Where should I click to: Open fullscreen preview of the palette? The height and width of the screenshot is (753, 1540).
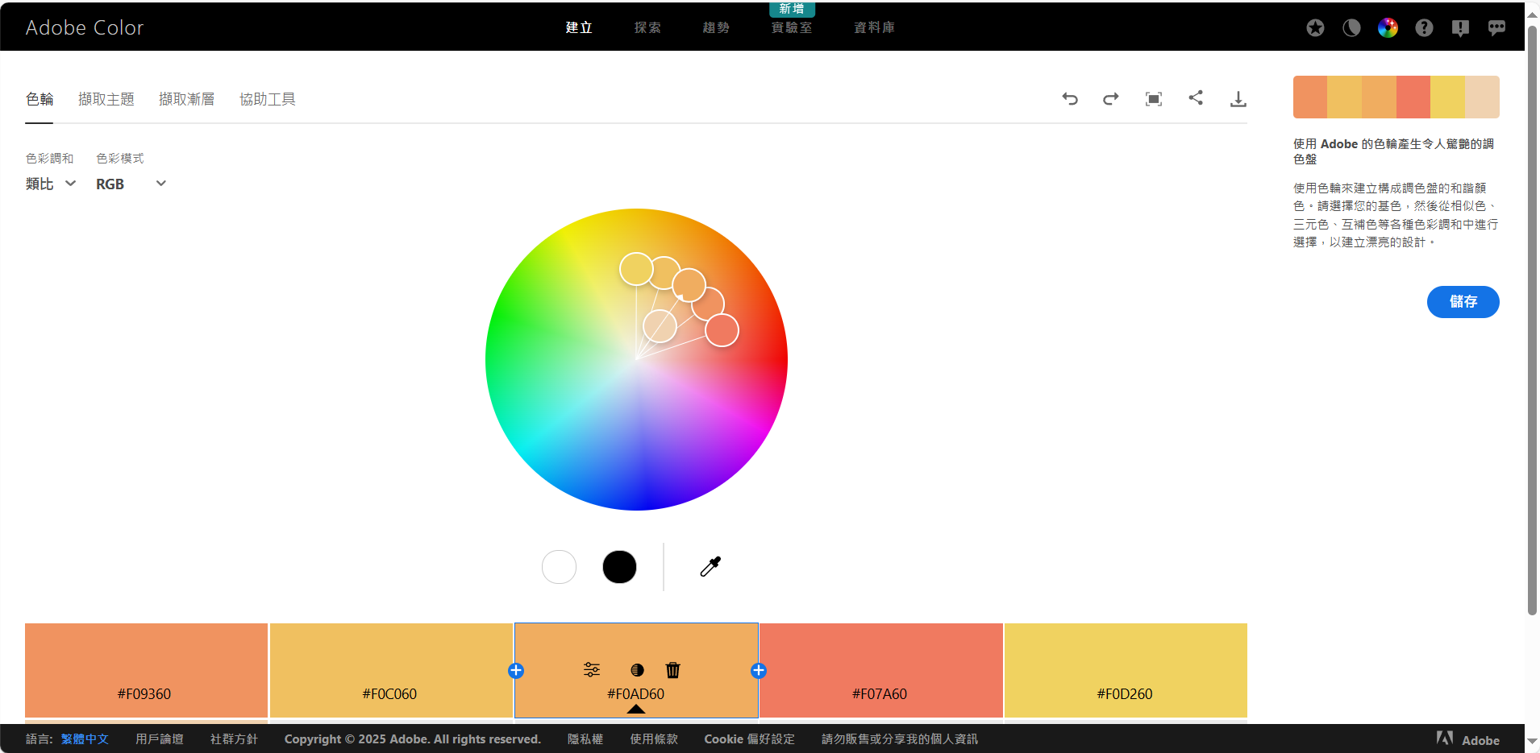1154,99
